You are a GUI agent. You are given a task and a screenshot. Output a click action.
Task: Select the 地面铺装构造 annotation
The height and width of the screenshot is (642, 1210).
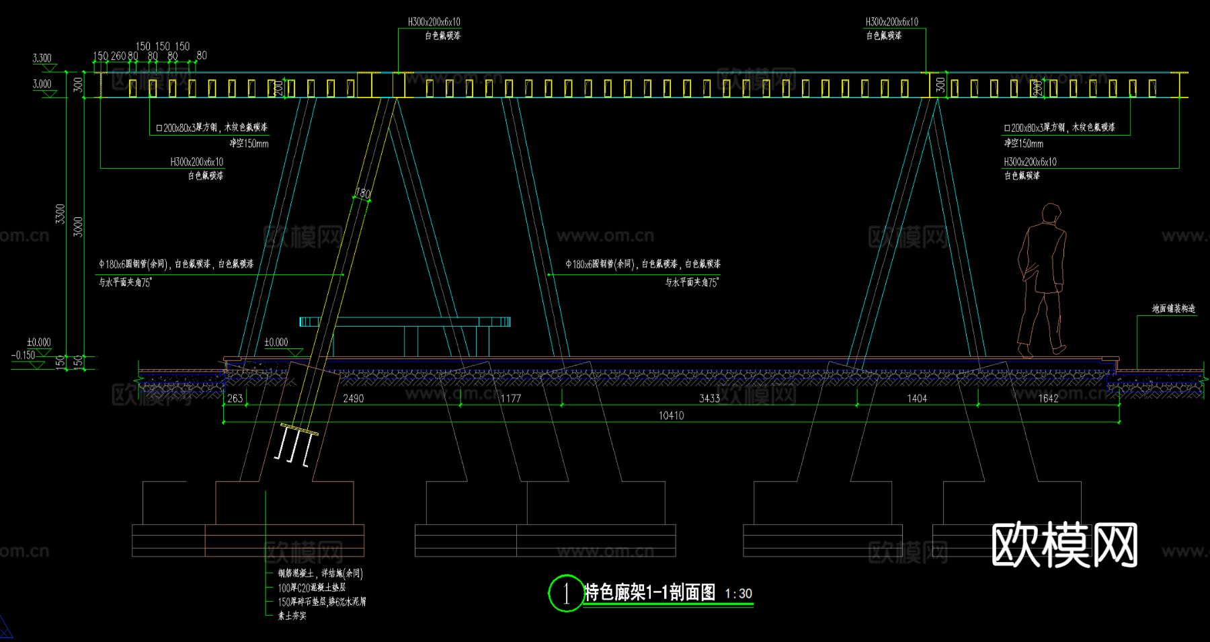[x=1174, y=309]
